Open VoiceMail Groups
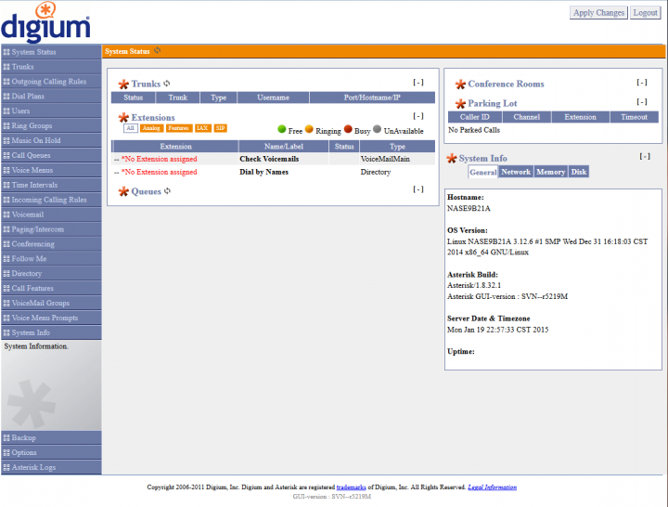This screenshot has width=668, height=507. click(51, 303)
